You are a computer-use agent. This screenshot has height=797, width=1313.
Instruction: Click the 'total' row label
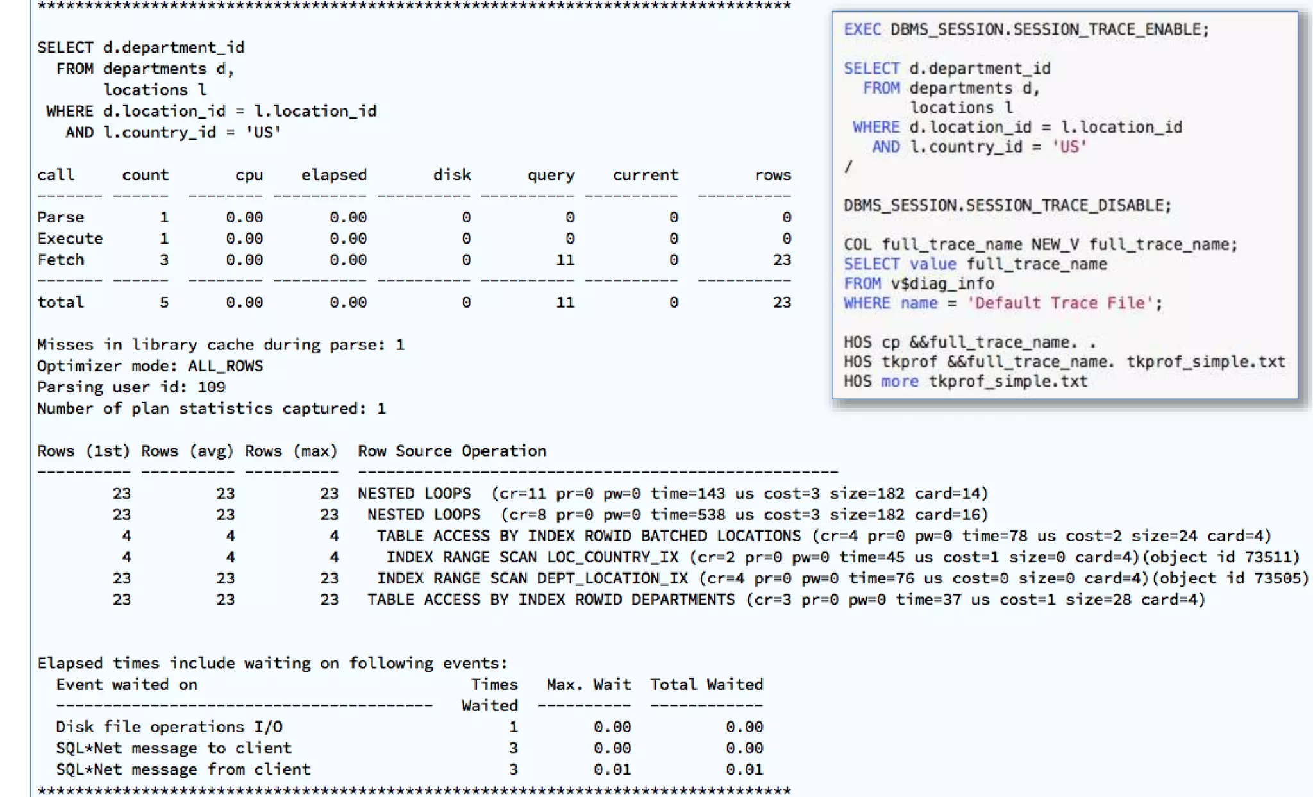60,303
